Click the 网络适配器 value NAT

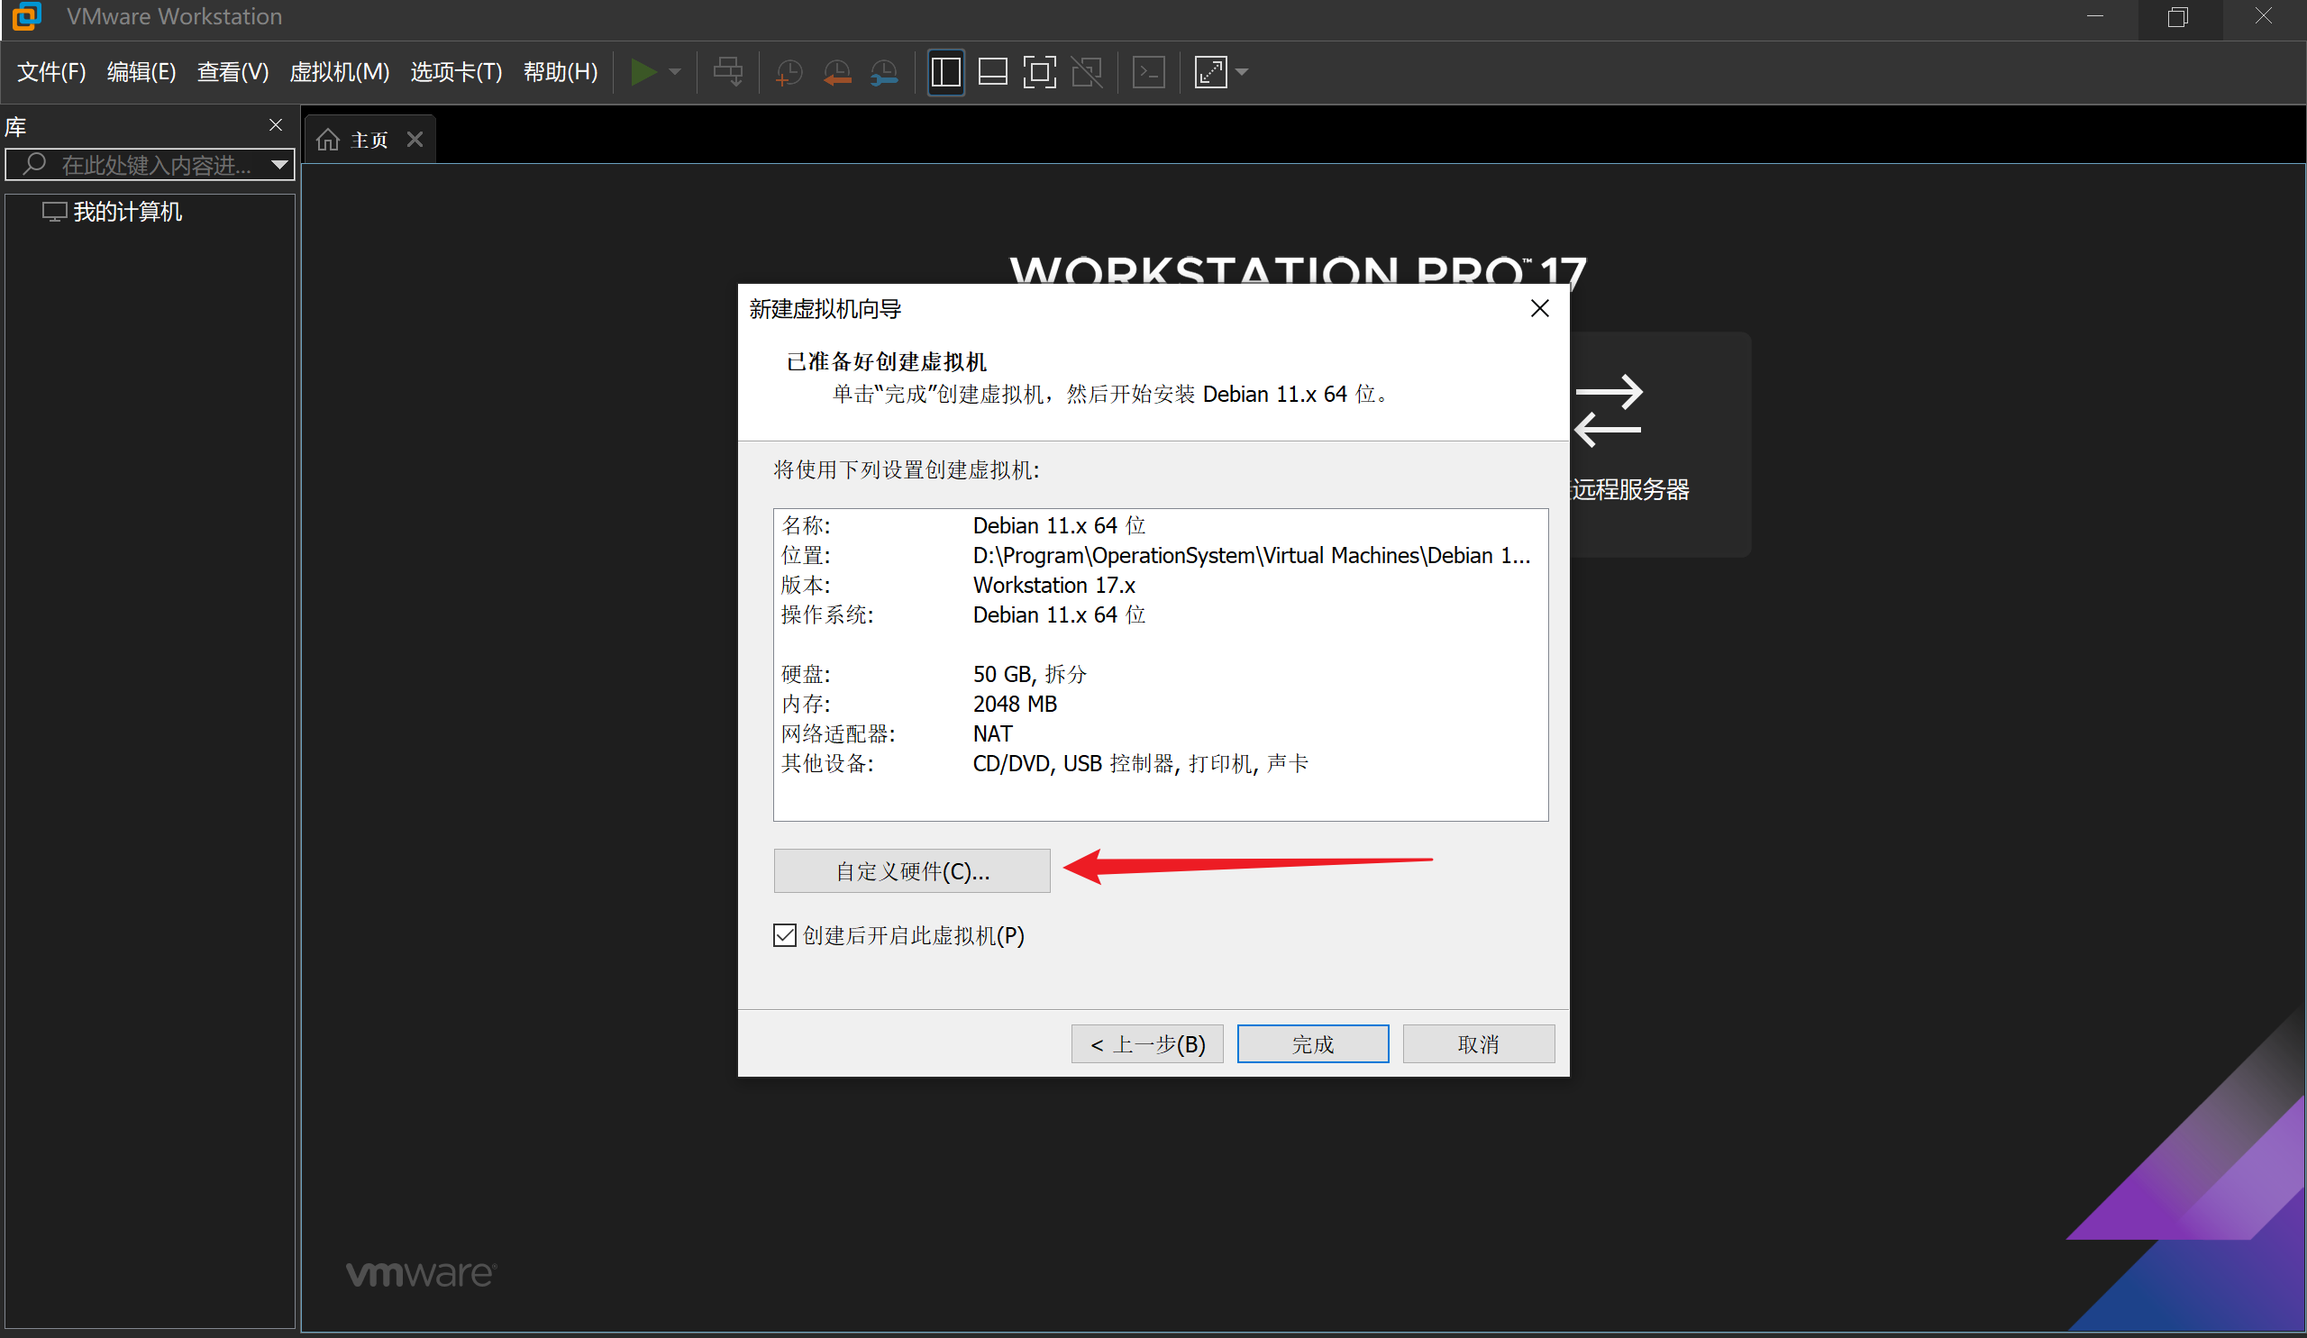[992, 734]
